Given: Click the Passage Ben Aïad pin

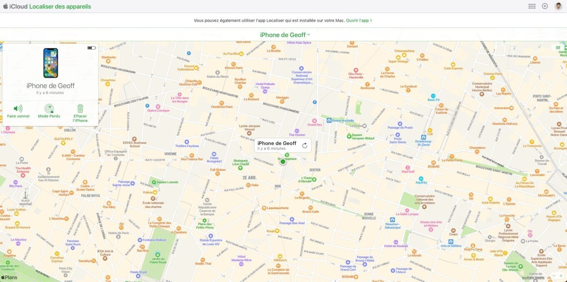Looking at the screenshot, I should pos(291,219).
